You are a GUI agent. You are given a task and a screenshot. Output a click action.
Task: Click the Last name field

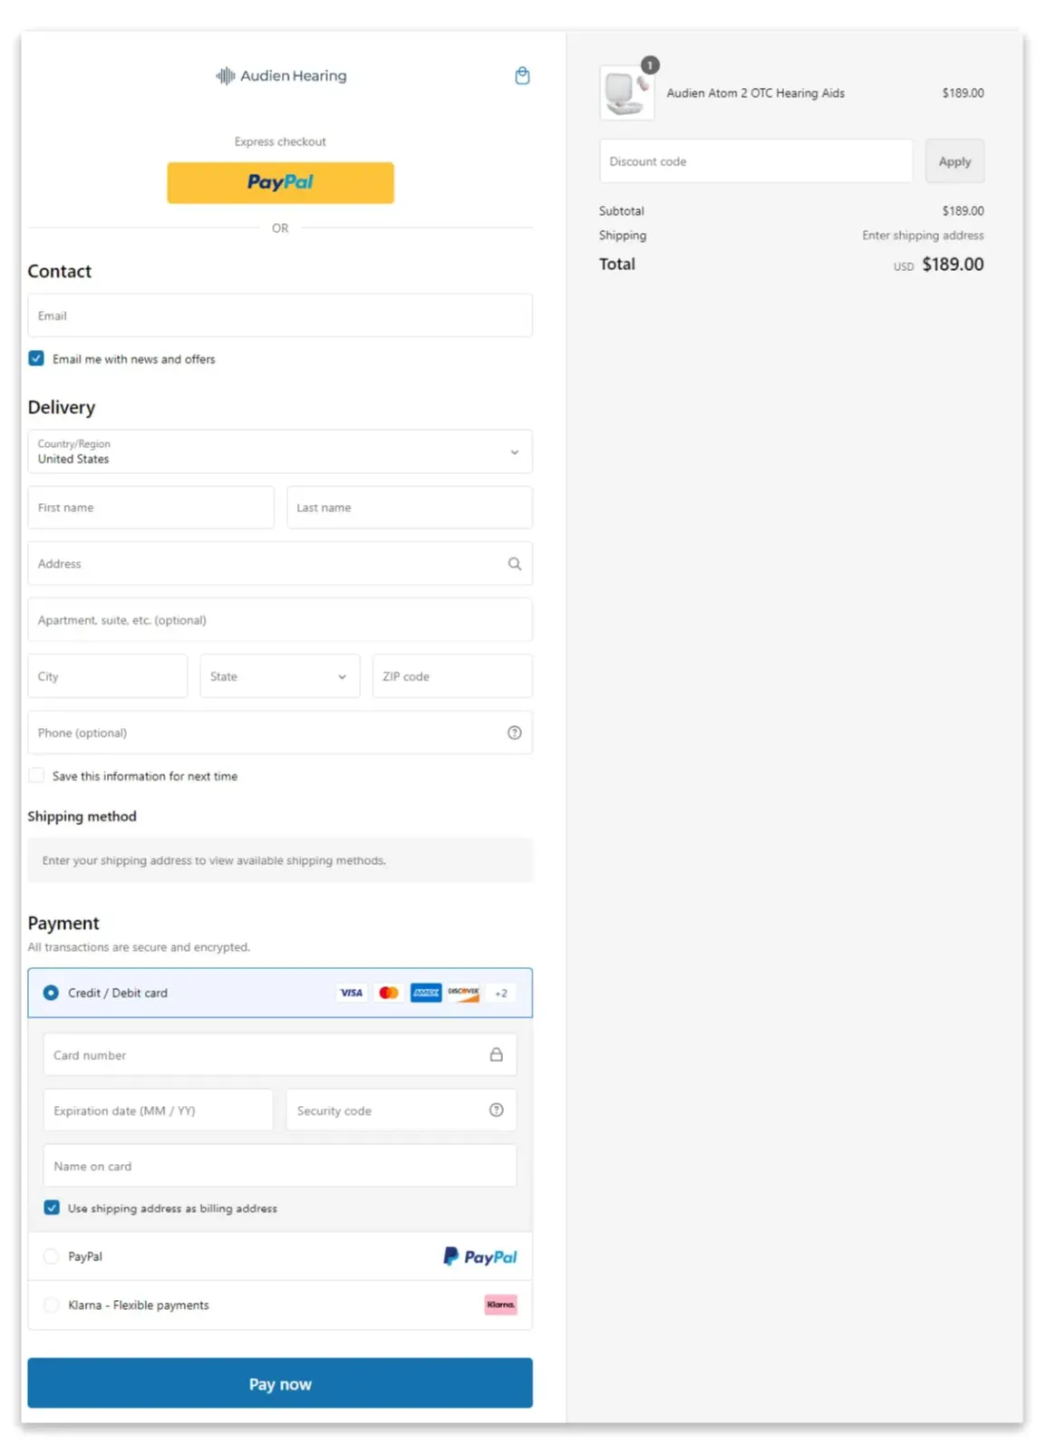(410, 508)
